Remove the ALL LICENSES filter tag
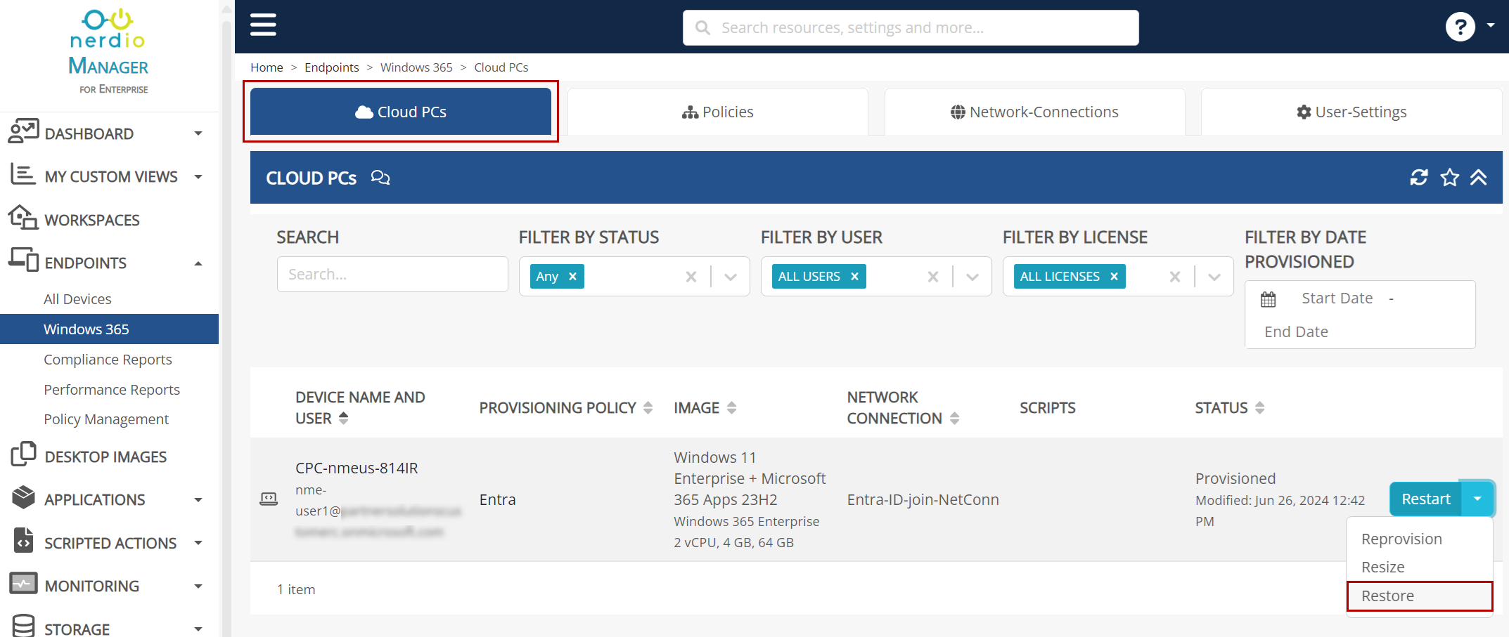1509x637 pixels. tap(1114, 277)
